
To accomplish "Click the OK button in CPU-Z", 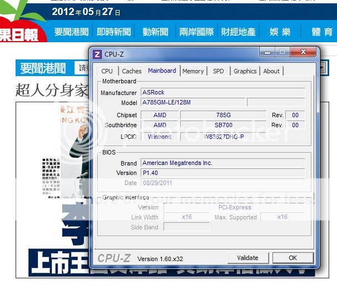I will coord(293,258).
